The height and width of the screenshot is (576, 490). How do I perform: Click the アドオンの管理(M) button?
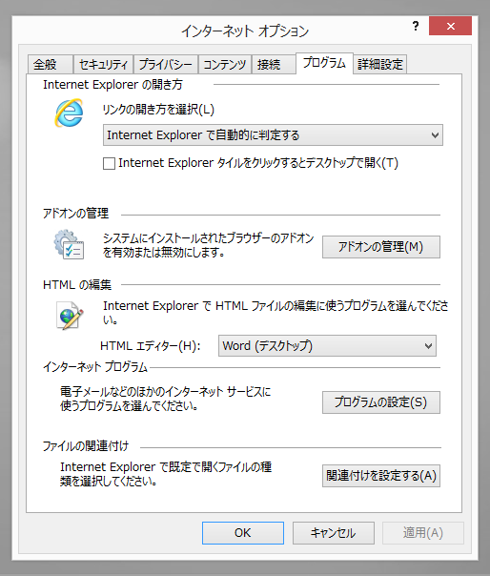[x=381, y=247]
